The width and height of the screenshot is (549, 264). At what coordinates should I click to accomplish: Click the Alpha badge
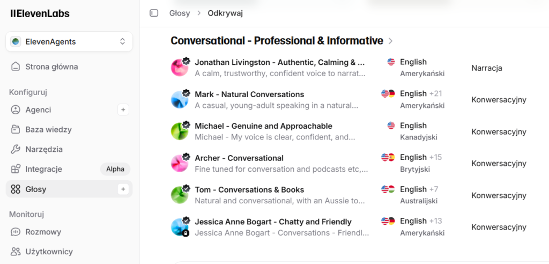[116, 169]
